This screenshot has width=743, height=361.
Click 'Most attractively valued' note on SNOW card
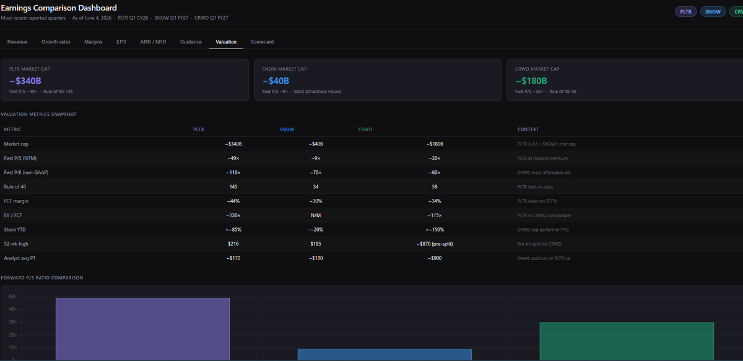point(318,91)
